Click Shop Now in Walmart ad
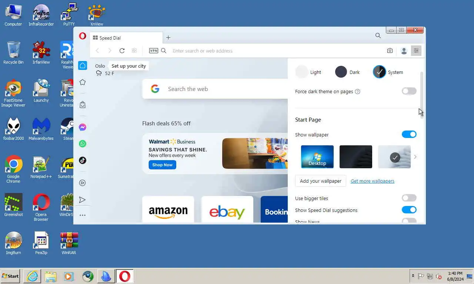Image resolution: width=474 pixels, height=284 pixels. pos(163,165)
